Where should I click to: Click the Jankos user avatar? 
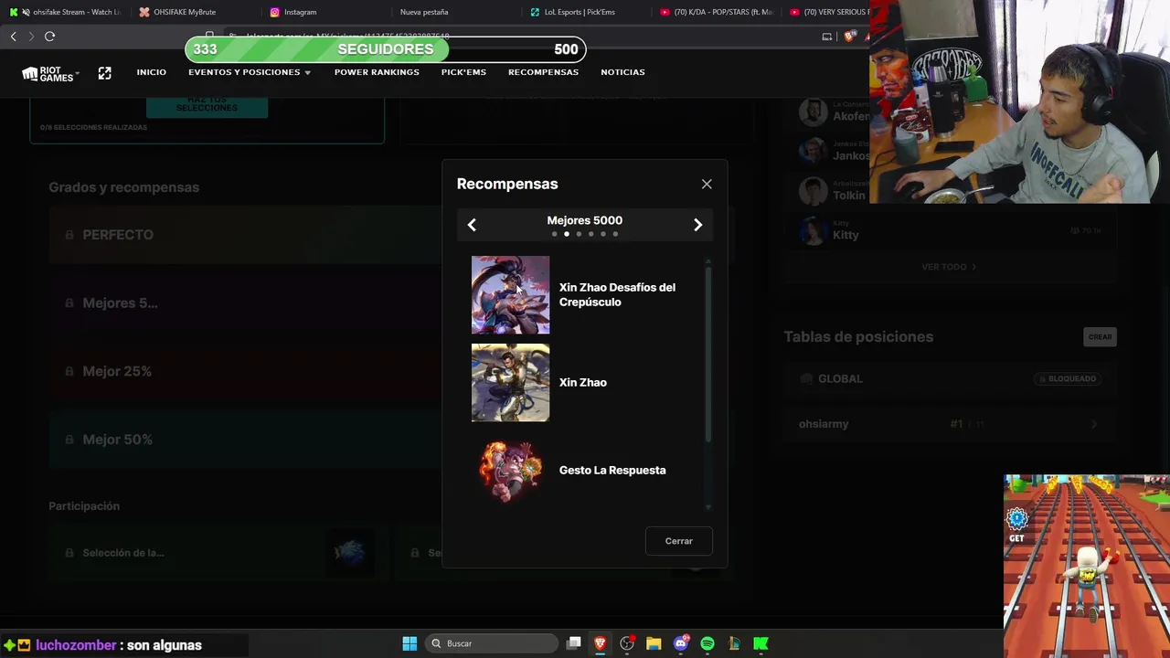813,152
